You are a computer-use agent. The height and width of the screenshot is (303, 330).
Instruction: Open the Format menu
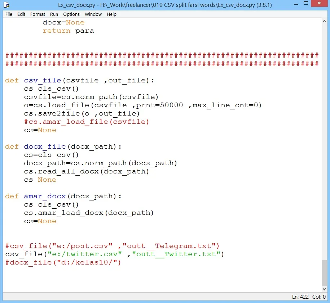tap(38, 14)
